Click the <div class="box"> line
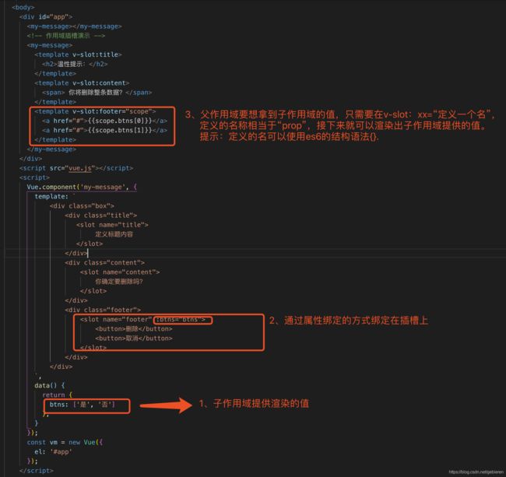Screen dimensions: 506x477 point(82,205)
